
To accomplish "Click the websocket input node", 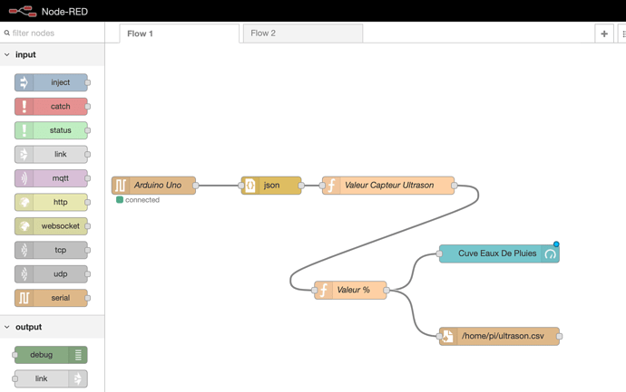I will (x=51, y=226).
